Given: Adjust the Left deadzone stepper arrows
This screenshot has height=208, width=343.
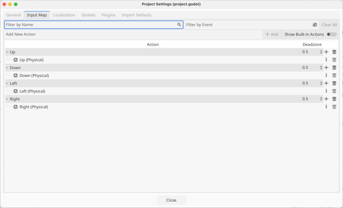Looking at the screenshot, I should tap(321, 83).
